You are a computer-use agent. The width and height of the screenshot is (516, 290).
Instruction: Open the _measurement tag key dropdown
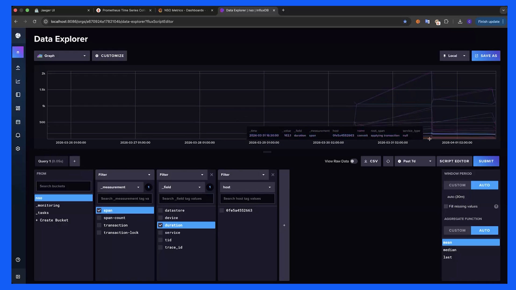(120, 187)
